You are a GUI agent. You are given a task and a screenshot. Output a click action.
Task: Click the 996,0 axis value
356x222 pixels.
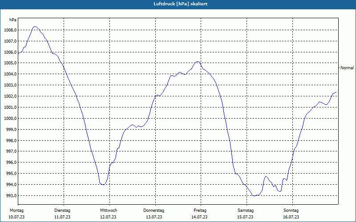click(x=11, y=163)
